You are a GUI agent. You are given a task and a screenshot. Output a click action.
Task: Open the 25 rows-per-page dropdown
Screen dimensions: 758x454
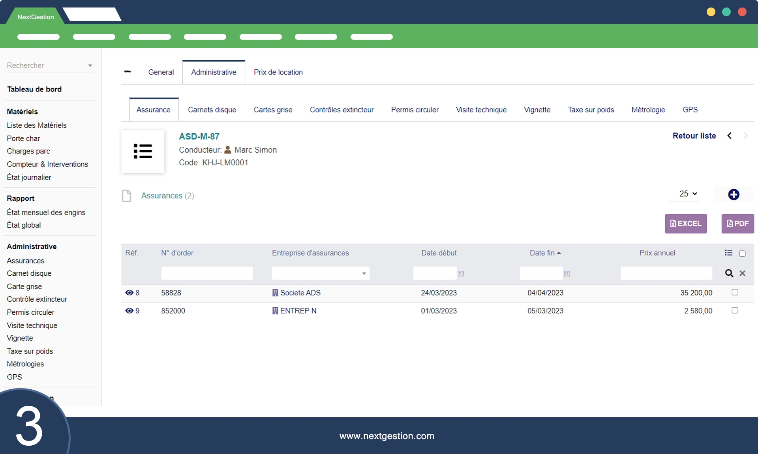(688, 194)
